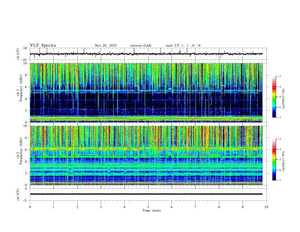
Task: Click the ch.1 spectrogram color bar
Action: point(274,97)
